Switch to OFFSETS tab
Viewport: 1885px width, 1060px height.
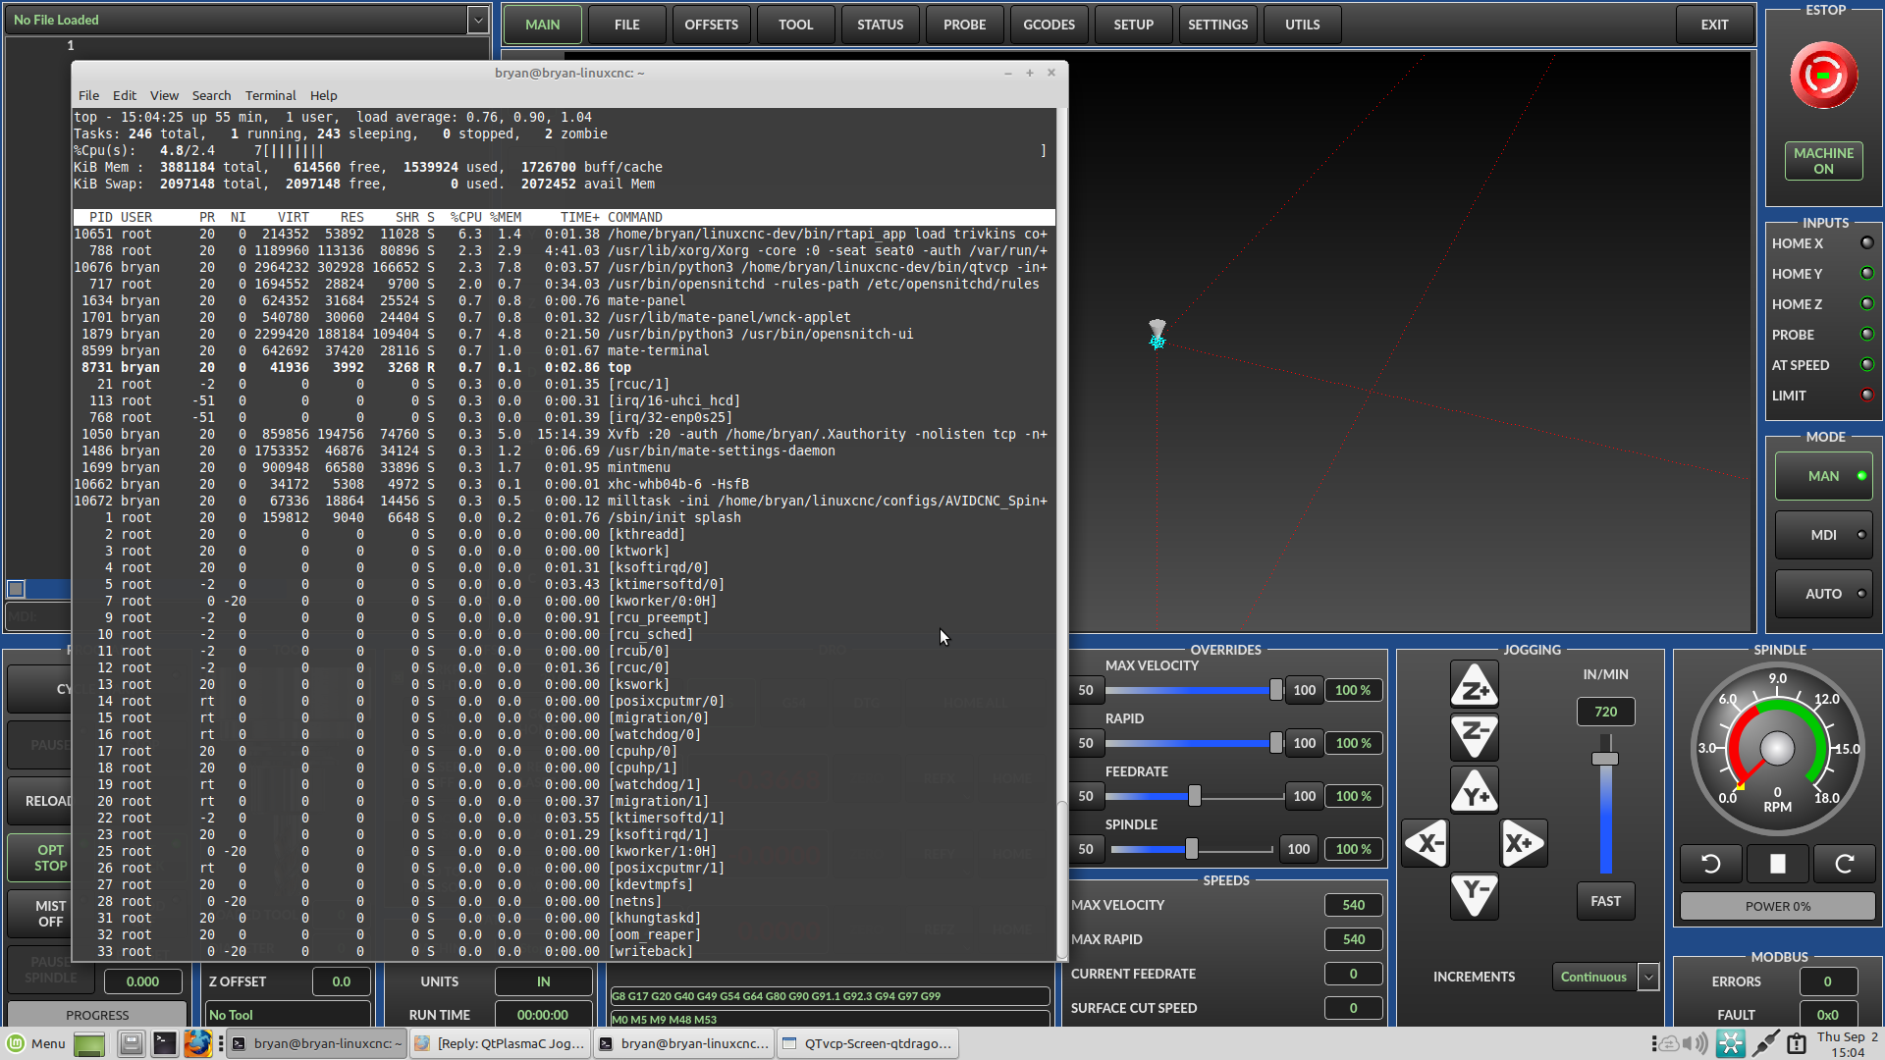point(712,25)
